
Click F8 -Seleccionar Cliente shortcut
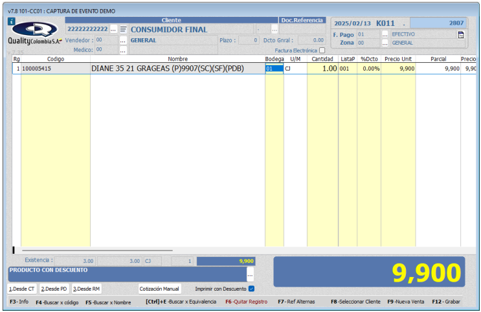355,302
